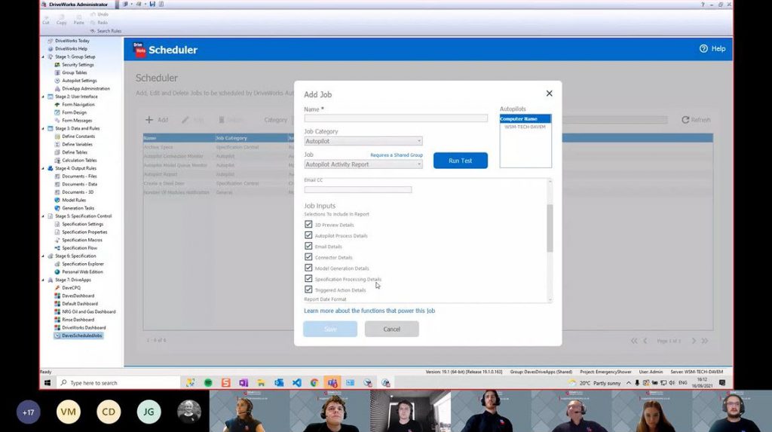Open the Job dropdown showing Autopilot Activity Report
The height and width of the screenshot is (432, 772).
pyautogui.click(x=363, y=164)
